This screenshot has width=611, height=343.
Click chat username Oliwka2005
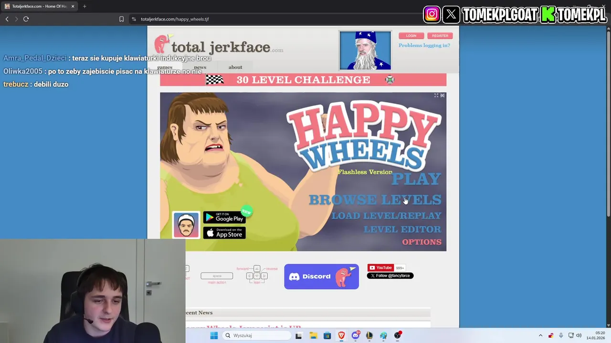[23, 71]
